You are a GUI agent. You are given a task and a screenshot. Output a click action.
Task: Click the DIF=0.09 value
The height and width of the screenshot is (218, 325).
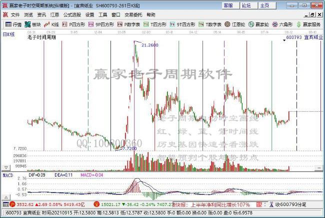[x=37, y=175]
